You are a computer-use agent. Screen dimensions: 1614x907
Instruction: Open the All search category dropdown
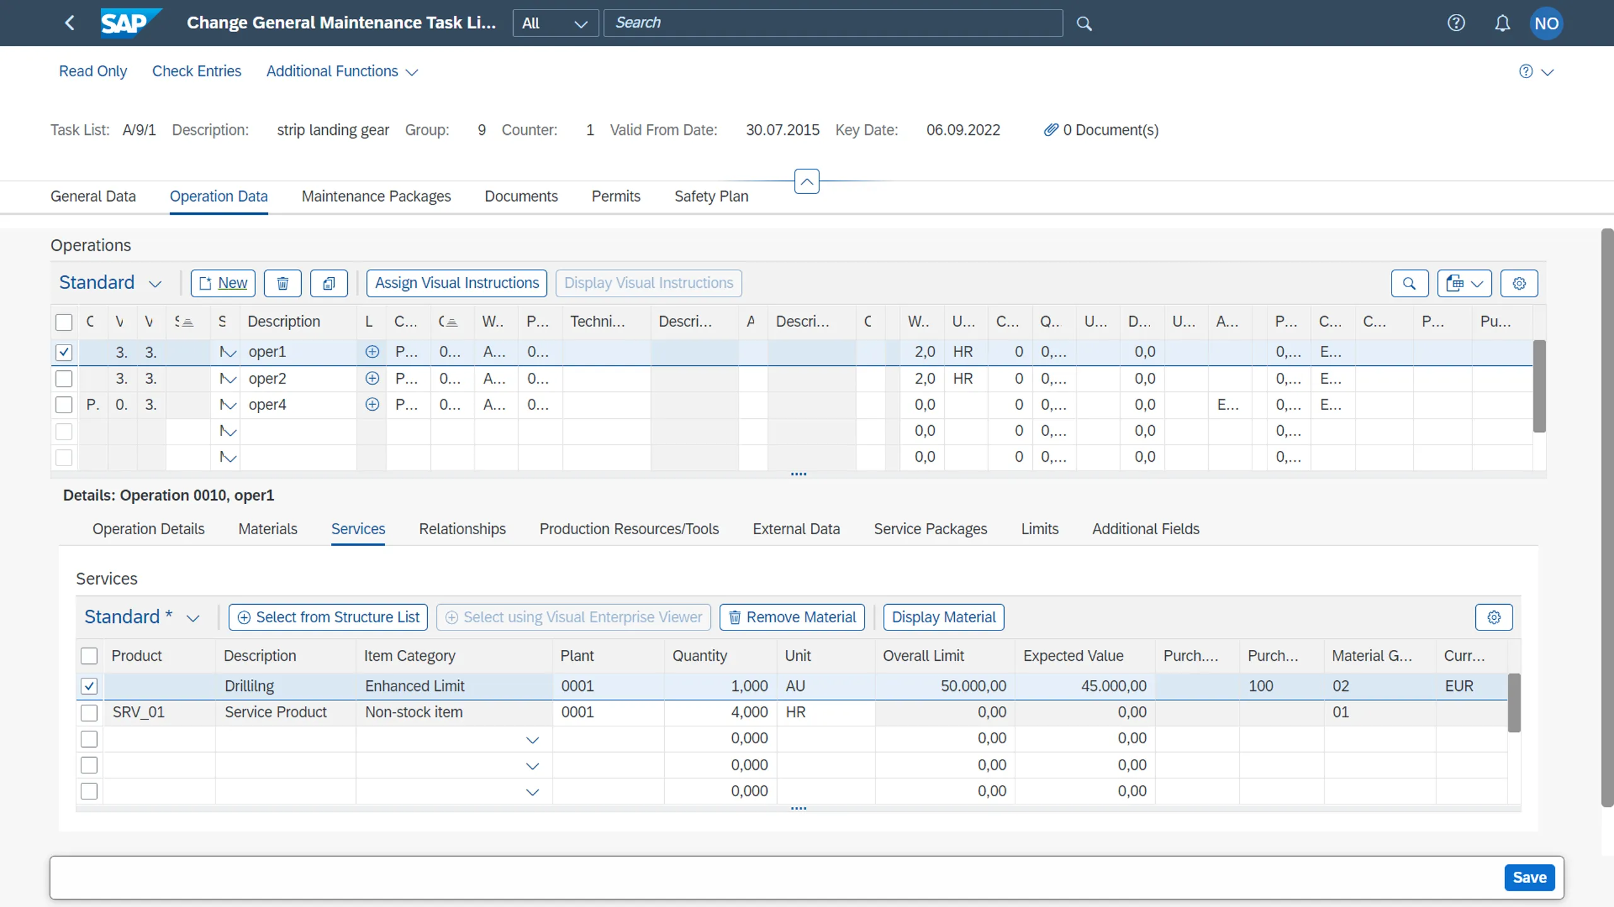click(555, 23)
